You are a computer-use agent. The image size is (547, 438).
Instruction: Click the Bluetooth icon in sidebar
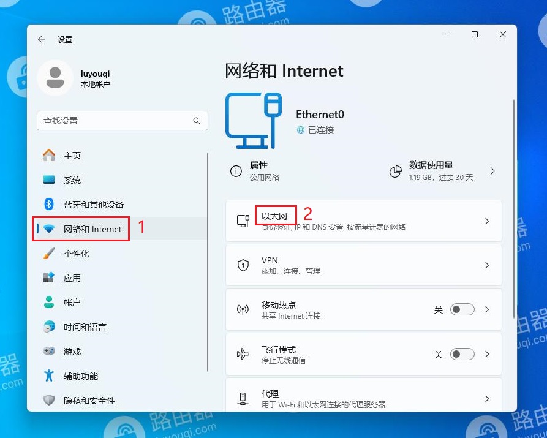coord(49,204)
